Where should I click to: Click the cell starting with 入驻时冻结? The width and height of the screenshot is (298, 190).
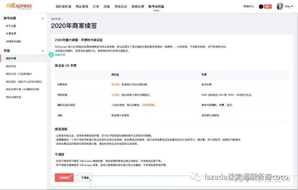pos(134,105)
